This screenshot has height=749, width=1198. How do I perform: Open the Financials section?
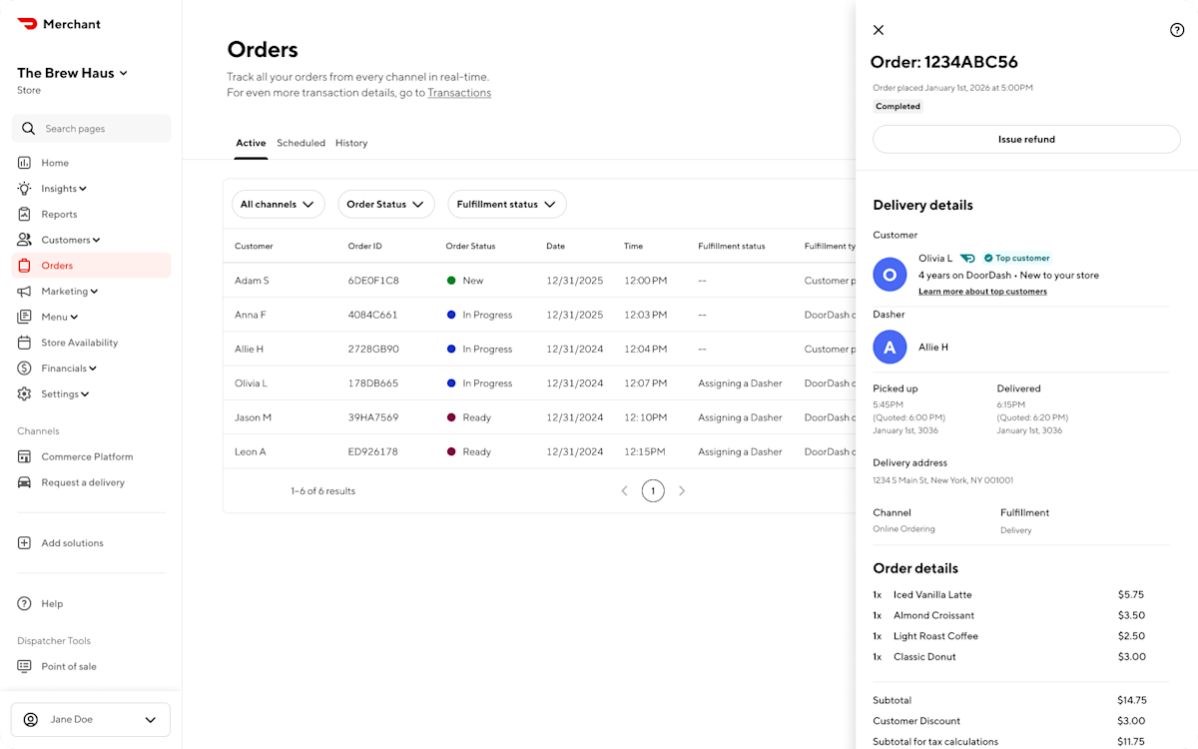[61, 368]
